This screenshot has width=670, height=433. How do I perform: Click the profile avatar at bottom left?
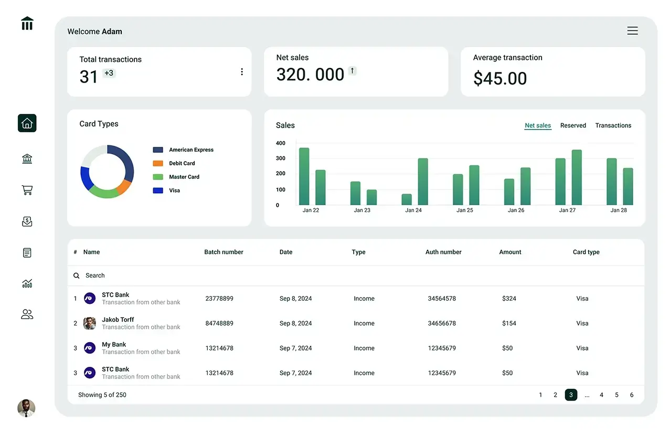[26, 408]
